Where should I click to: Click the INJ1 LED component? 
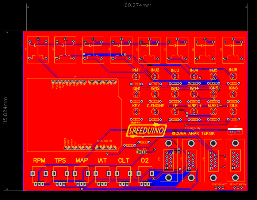pyautogui.click(x=136, y=76)
